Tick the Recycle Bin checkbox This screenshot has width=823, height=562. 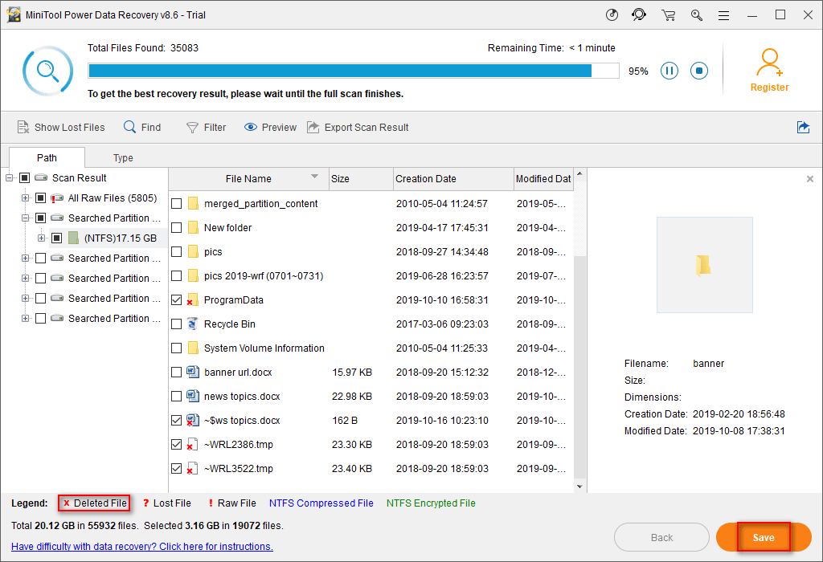pyautogui.click(x=177, y=324)
